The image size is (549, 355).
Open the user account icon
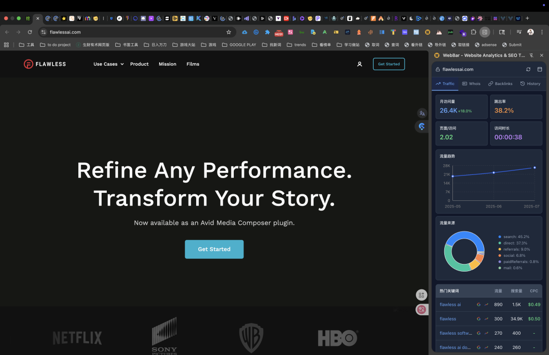(x=359, y=64)
